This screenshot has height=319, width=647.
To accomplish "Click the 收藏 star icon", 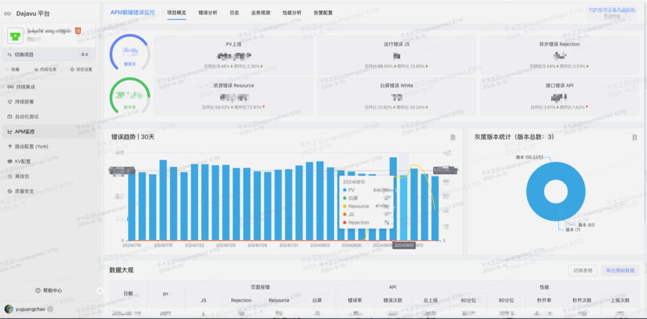I will click(7, 69).
